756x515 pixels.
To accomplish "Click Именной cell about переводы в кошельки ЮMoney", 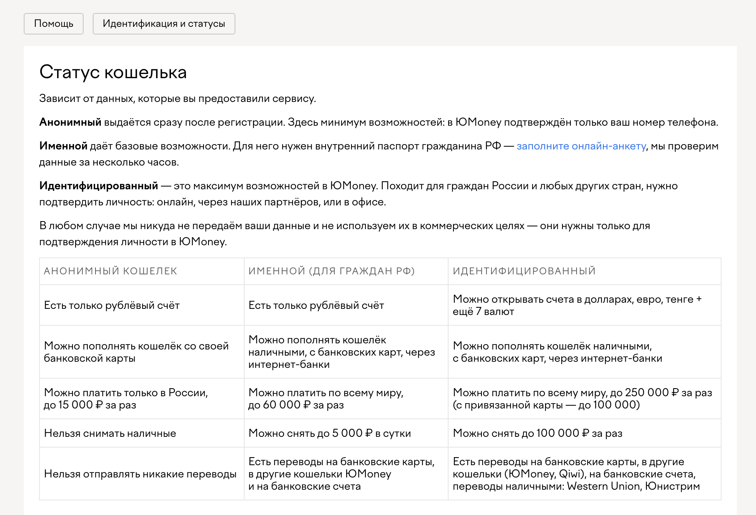I will point(346,474).
